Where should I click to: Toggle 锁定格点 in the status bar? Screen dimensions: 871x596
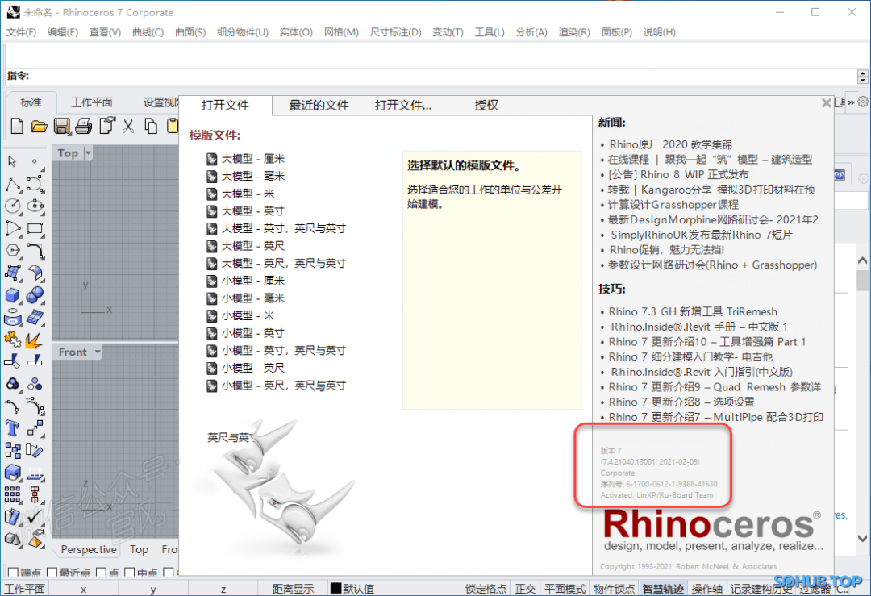[486, 589]
